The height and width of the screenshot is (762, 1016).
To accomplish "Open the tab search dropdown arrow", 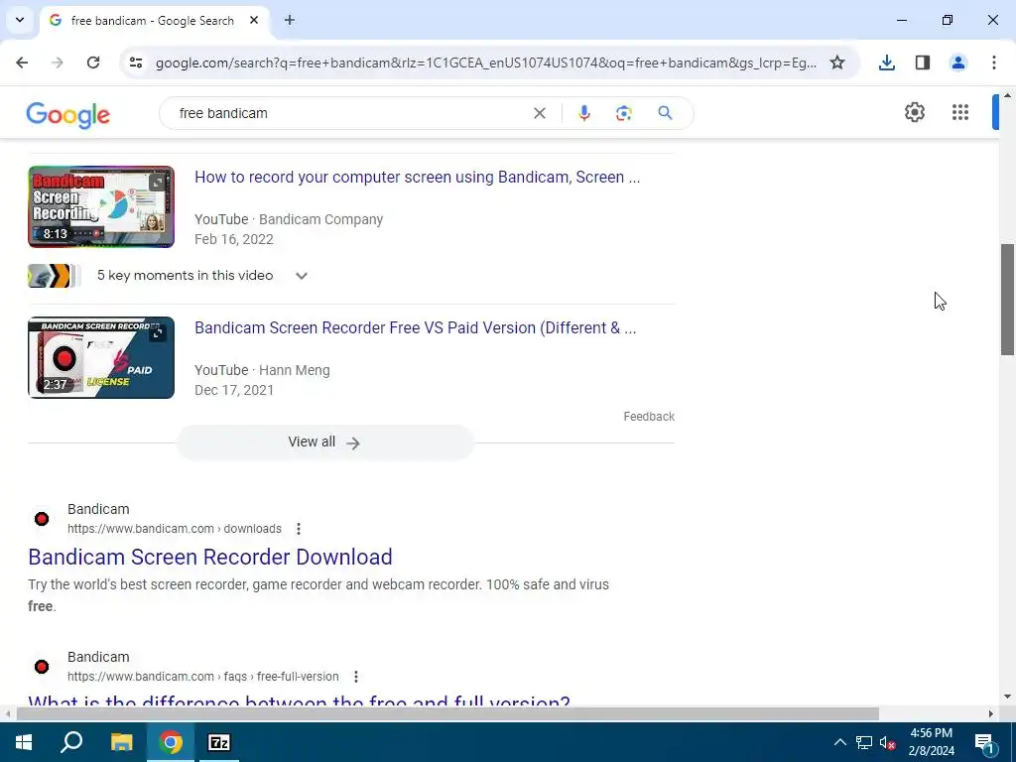I will click(20, 20).
